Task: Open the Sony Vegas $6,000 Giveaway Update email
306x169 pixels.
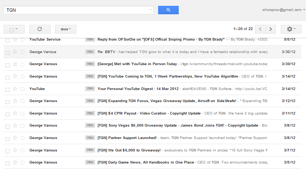Action: (178, 125)
